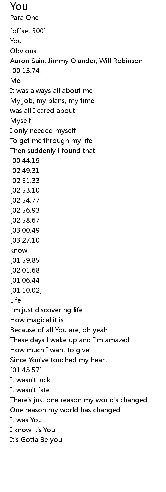This screenshot has height=492, width=166.
Task: Click 'I'm just discovering life' lyric
Action: click(x=46, y=310)
